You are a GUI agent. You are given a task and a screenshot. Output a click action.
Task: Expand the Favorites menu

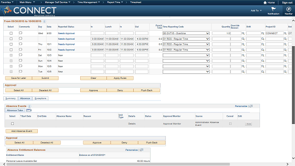pos(7,2)
